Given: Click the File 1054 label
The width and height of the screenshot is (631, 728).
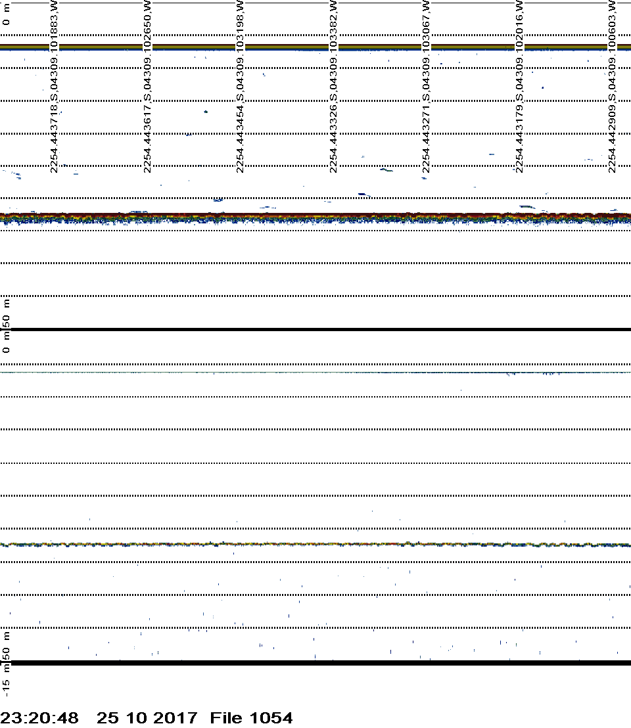Looking at the screenshot, I should click(x=251, y=718).
